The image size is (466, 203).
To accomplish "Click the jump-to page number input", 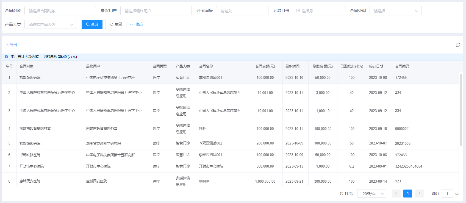I will pyautogui.click(x=447, y=194).
